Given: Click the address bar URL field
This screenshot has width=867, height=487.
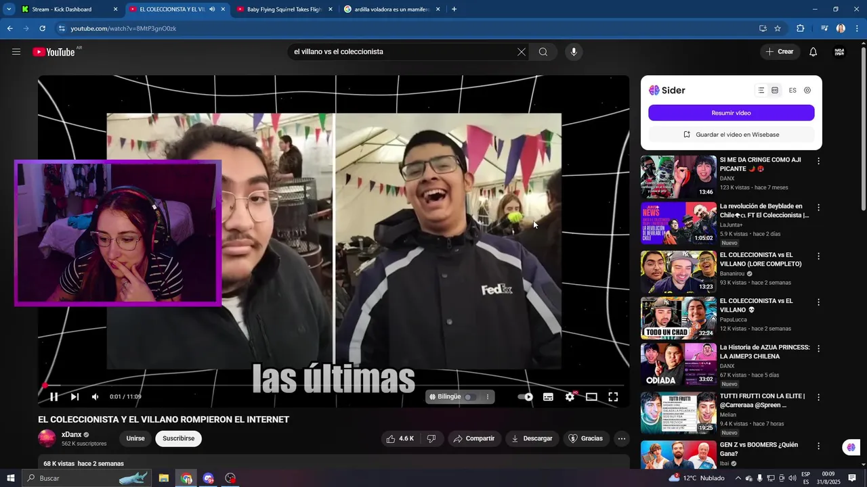Looking at the screenshot, I should pyautogui.click(x=406, y=28).
